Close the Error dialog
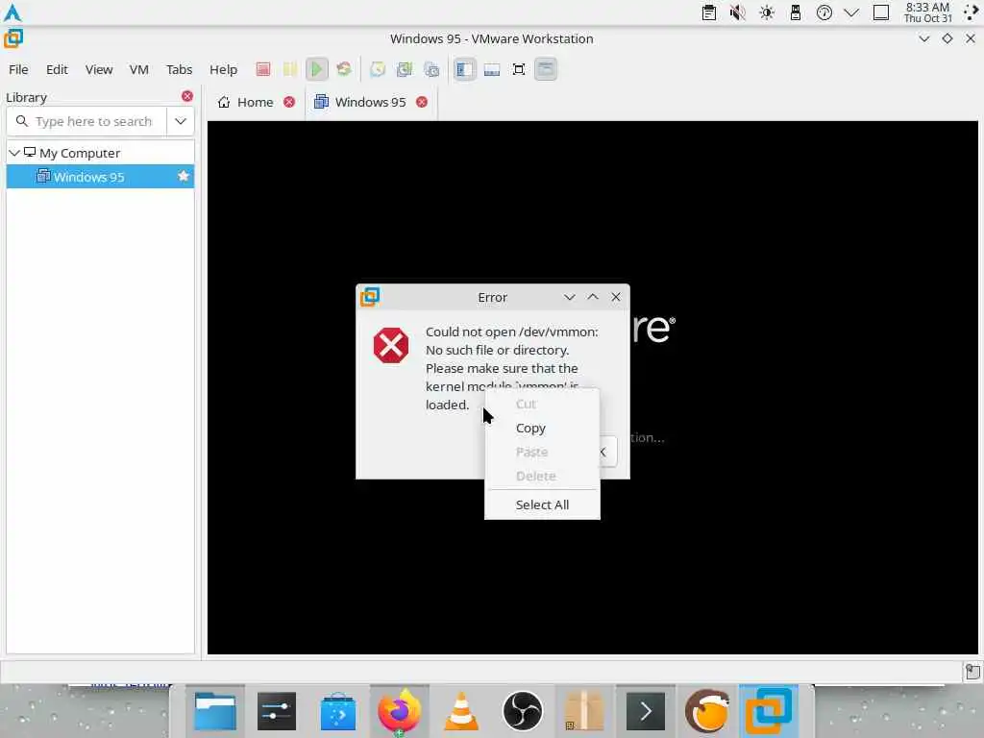This screenshot has width=984, height=738. 616,297
